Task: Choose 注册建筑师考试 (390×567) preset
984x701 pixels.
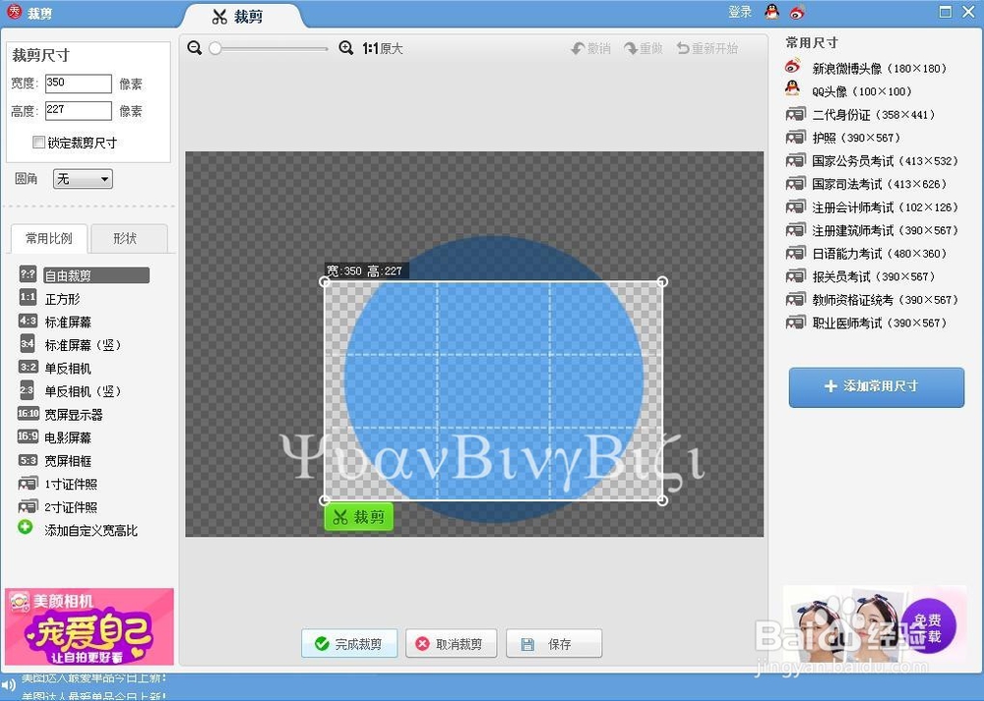Action: point(872,231)
